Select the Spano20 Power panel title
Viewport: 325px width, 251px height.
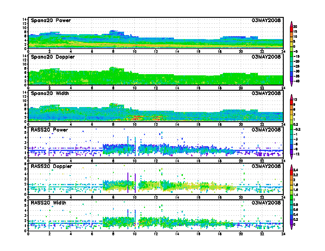coord(51,21)
